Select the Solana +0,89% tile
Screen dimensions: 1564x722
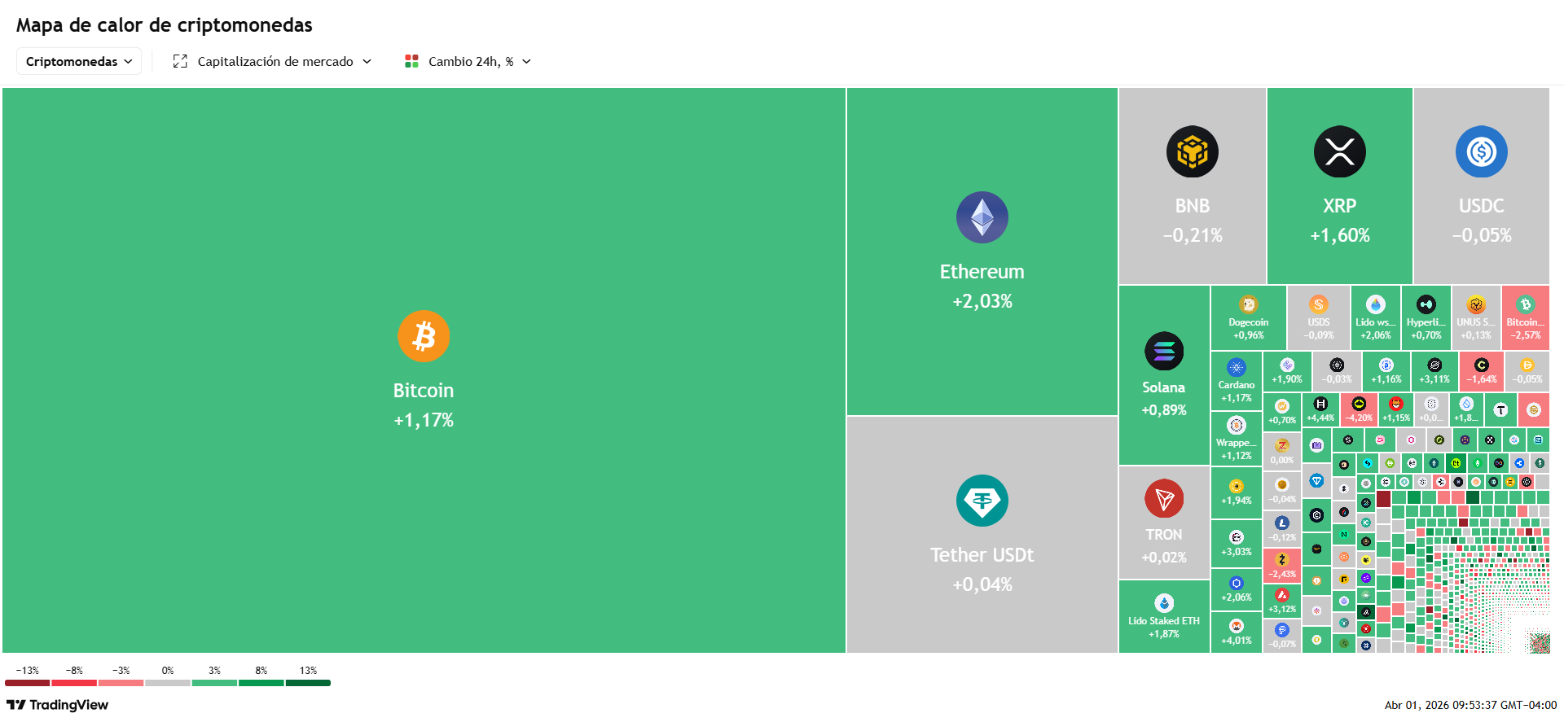click(1164, 375)
